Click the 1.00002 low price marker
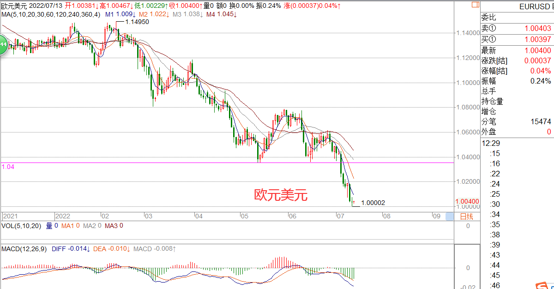 tap(373, 203)
